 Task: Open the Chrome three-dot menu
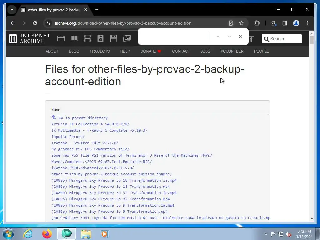[307, 23]
